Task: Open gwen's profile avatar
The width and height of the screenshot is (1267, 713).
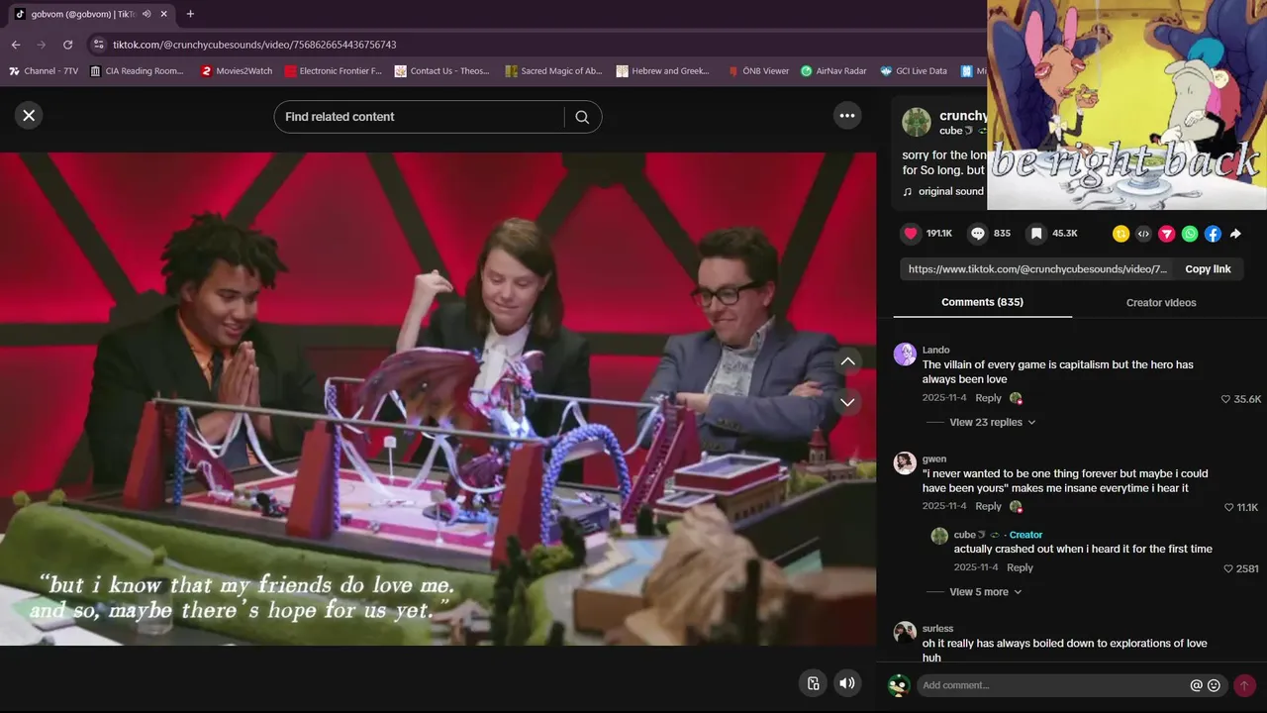Action: [905, 463]
